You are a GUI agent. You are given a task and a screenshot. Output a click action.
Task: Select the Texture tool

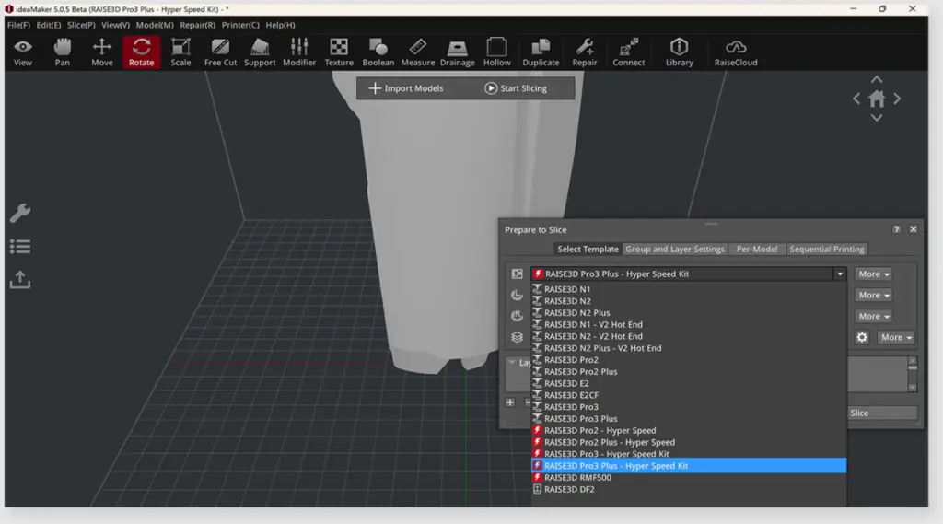(339, 52)
